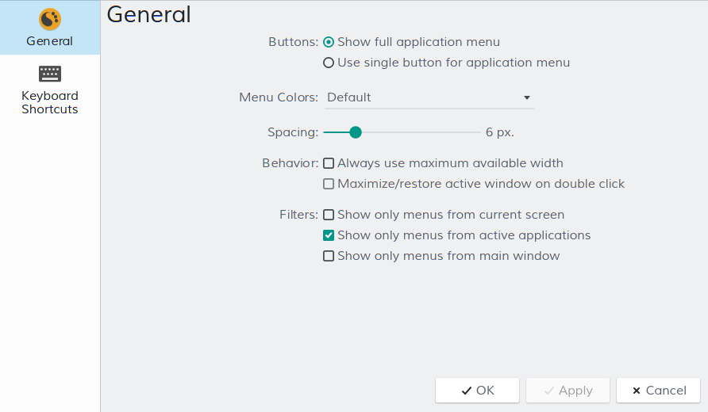Switch to Keyboard Shortcuts section
This screenshot has width=708, height=412.
point(50,102)
